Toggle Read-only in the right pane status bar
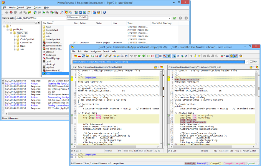The height and width of the screenshot is (166, 261). (223, 151)
